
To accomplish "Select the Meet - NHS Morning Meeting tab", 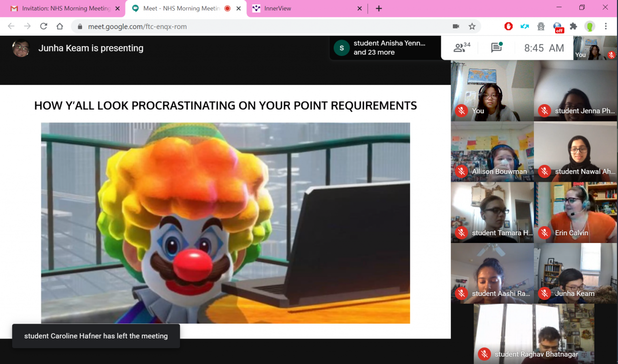I will [x=186, y=8].
